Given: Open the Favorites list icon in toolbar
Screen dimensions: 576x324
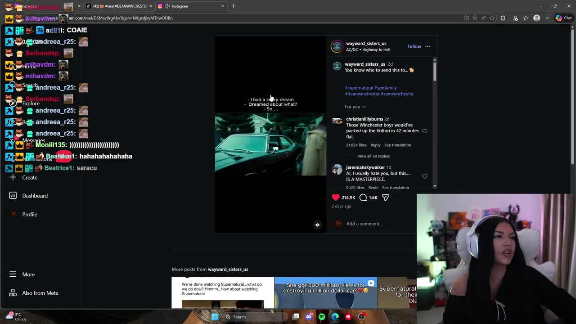Looking at the screenshot, I should [526, 18].
